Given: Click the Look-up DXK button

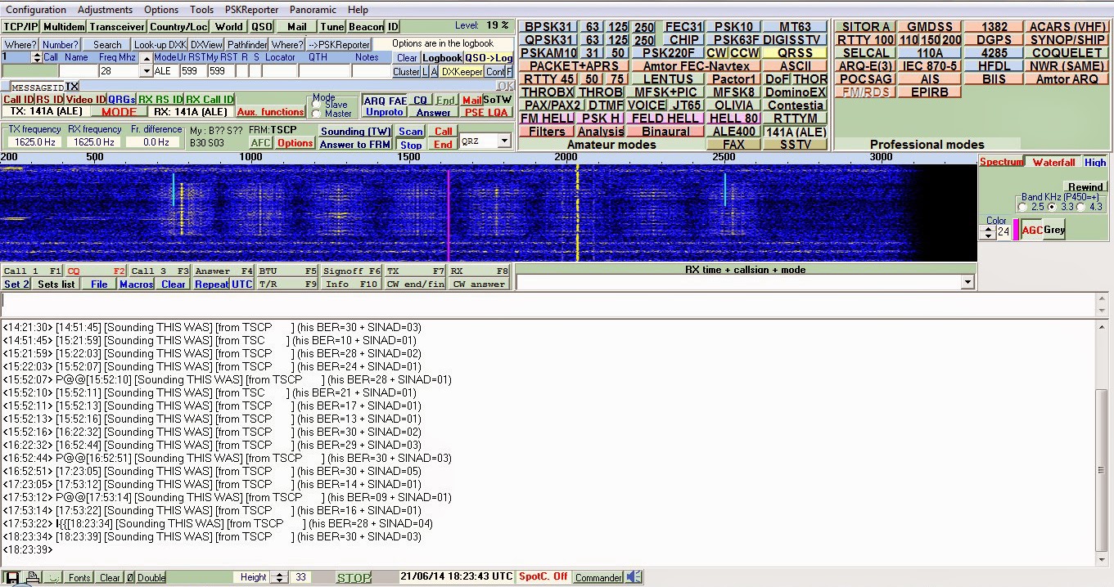Looking at the screenshot, I should pyautogui.click(x=160, y=45).
